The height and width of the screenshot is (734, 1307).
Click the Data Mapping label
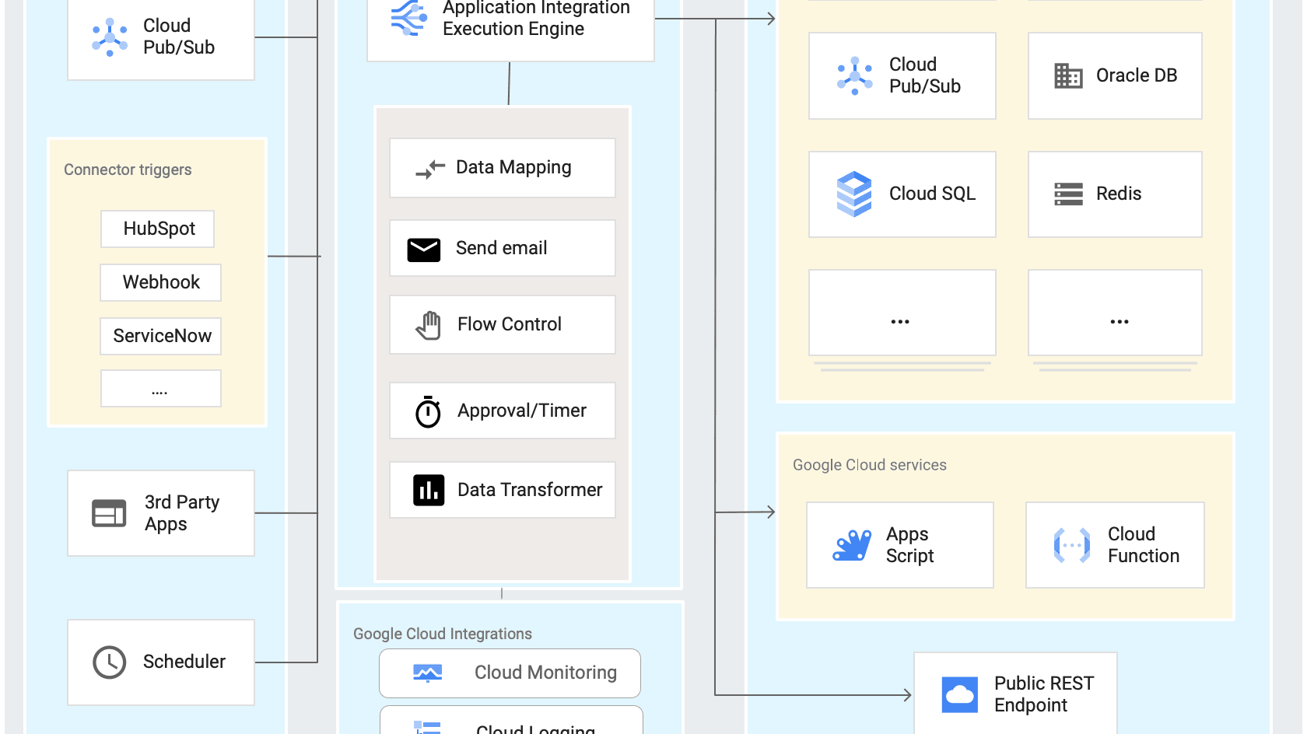tap(513, 168)
